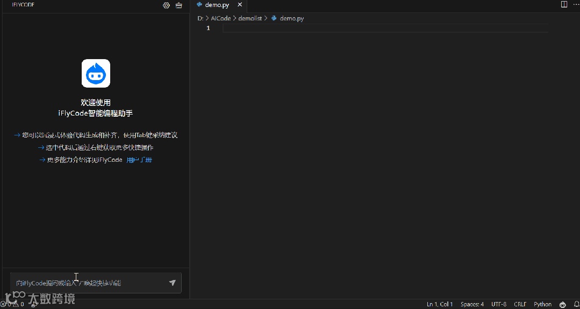Click the split editor icon

point(564,4)
